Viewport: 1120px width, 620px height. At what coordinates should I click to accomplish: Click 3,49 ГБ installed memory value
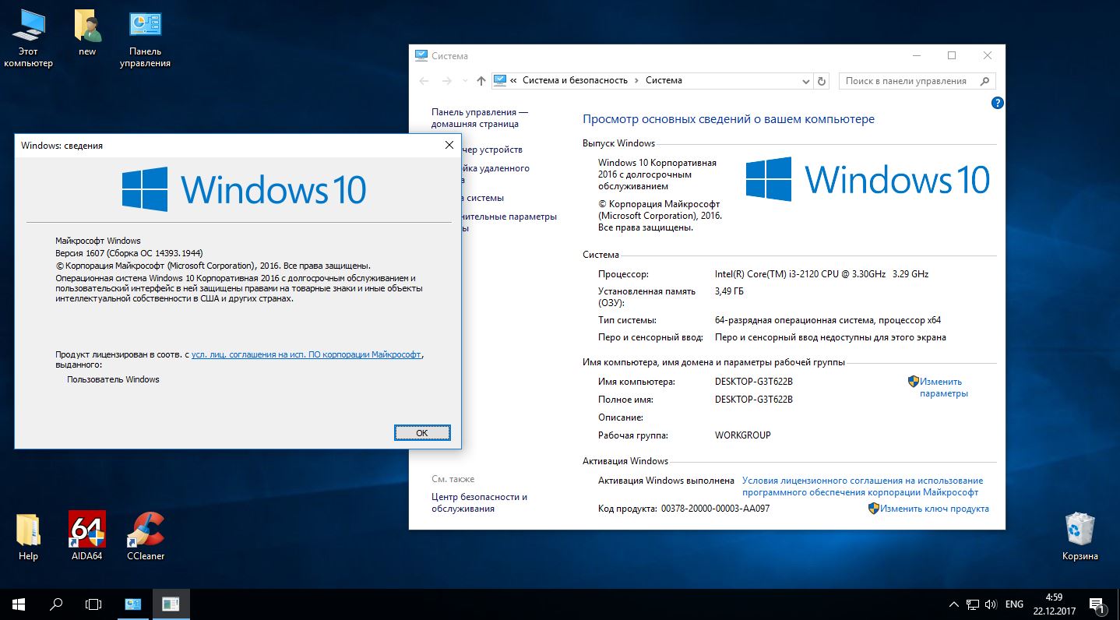tap(729, 291)
